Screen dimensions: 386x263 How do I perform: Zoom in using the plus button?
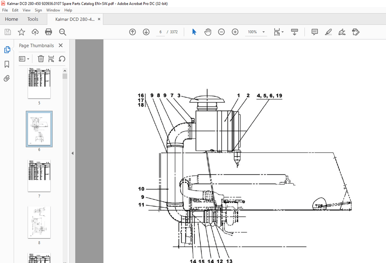click(x=235, y=32)
